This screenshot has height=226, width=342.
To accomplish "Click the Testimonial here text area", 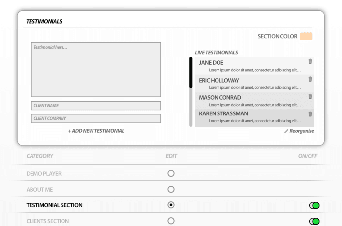I will [96, 69].
